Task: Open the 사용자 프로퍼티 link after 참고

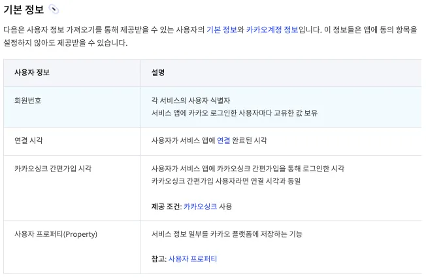Action: [x=193, y=258]
